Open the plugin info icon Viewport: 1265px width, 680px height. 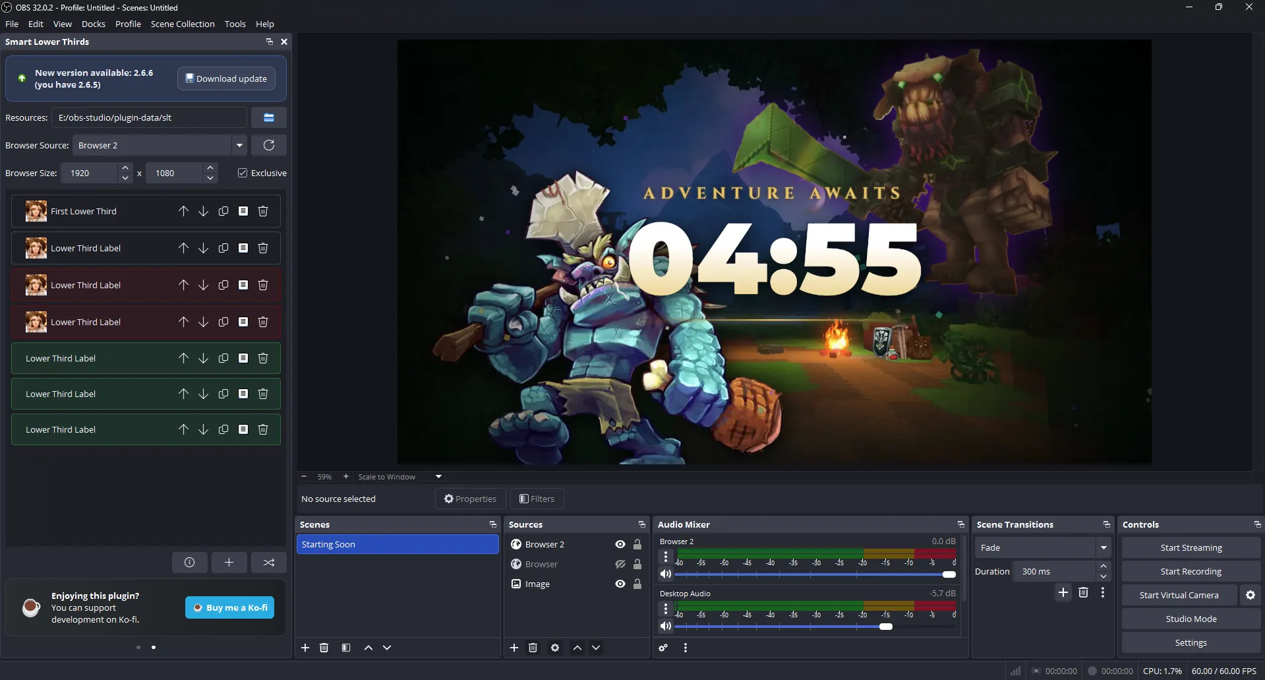click(x=189, y=562)
